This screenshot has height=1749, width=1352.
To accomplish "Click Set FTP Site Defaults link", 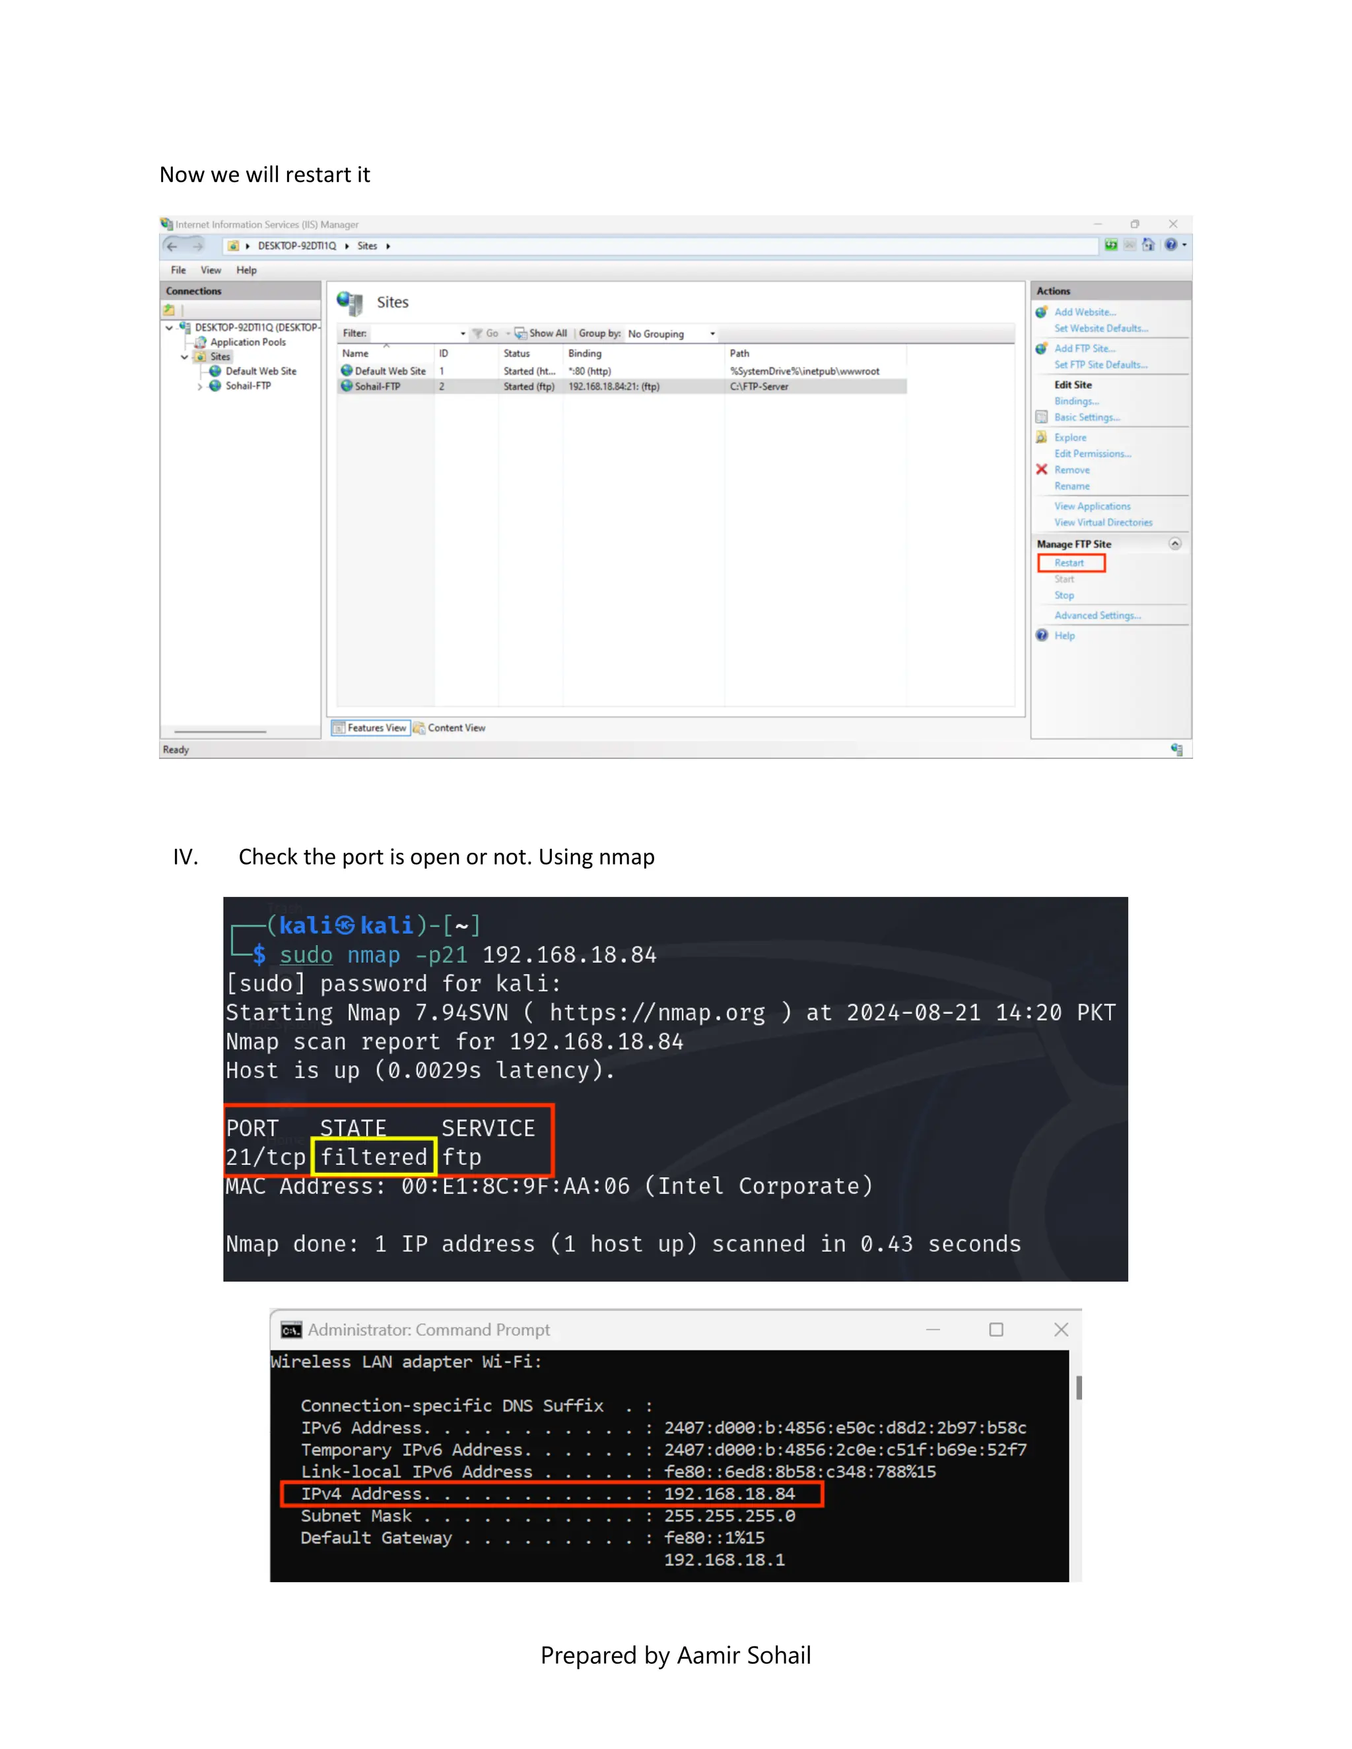I will pos(1101,364).
